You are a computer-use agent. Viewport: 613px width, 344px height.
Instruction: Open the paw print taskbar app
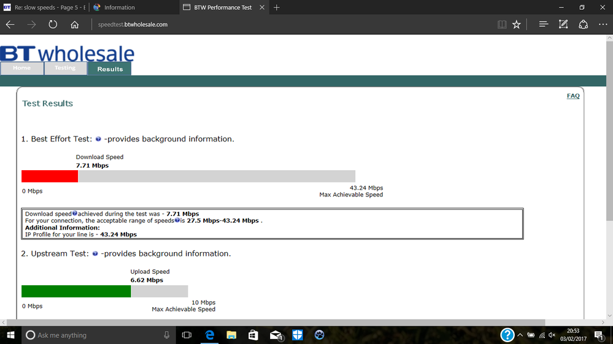coord(320,335)
